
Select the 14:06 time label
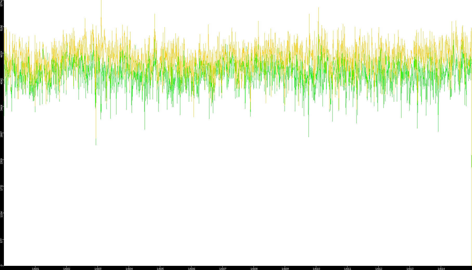click(191, 269)
